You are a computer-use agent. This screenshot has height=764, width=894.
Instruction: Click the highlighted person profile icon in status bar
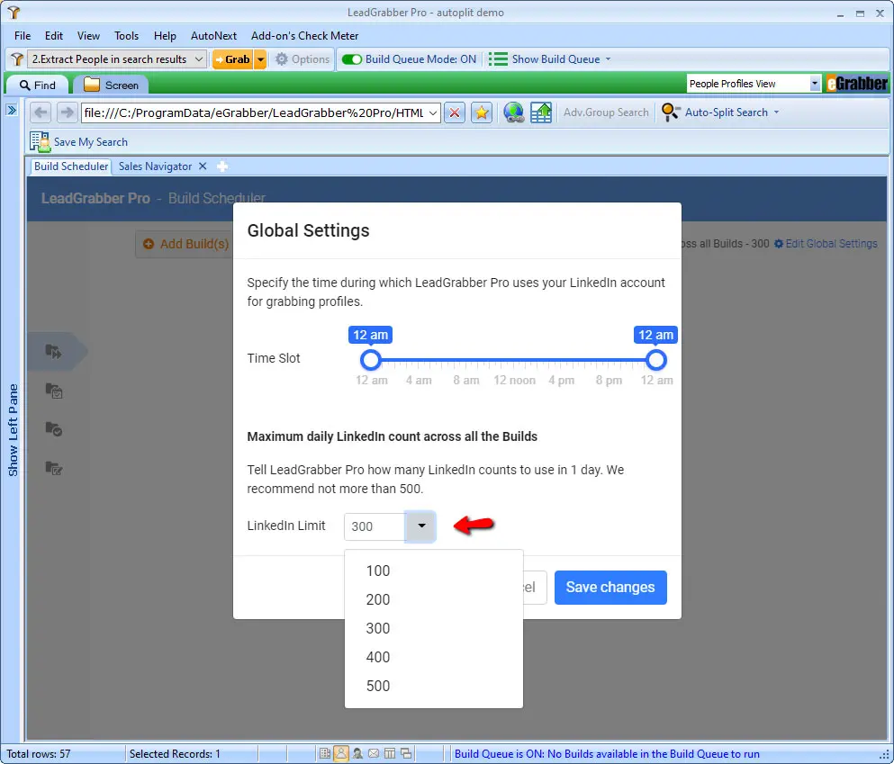click(x=341, y=754)
